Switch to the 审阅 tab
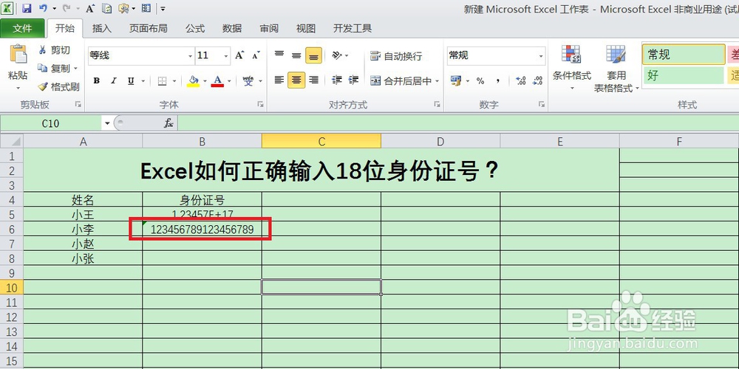Viewport: 739px width, 369px height. [269, 28]
